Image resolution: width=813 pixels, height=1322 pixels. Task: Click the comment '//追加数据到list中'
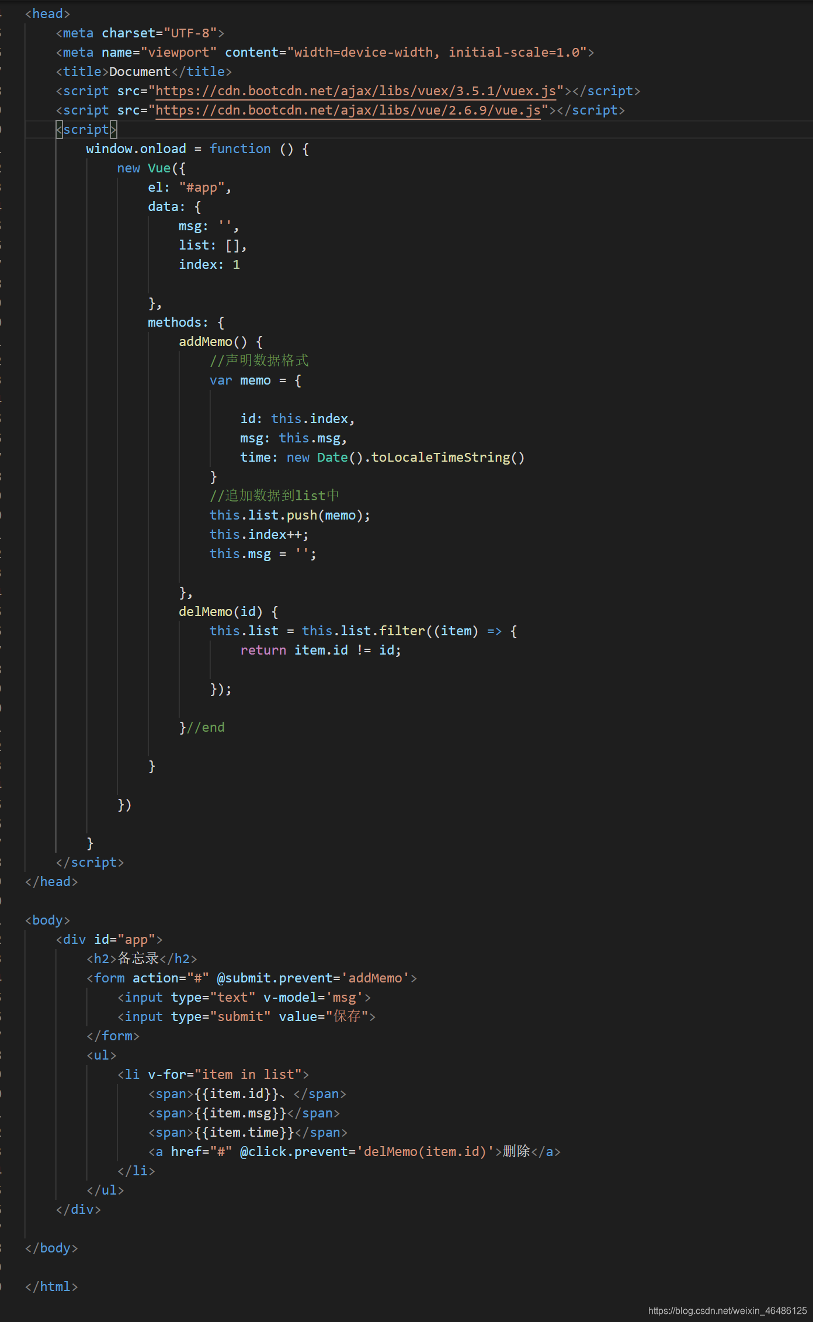(275, 496)
